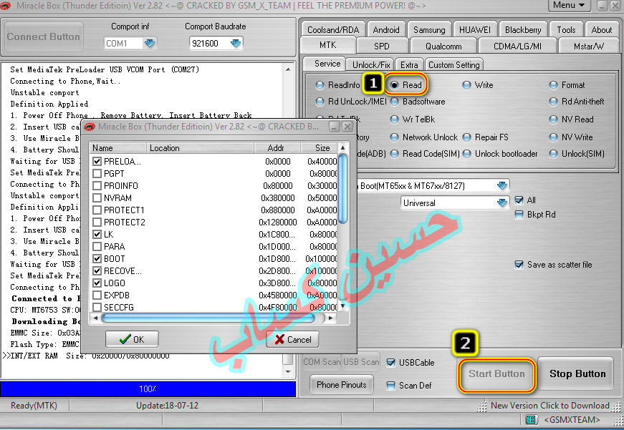Open the Menu dropdown
This screenshot has height=430, width=624.
569,5
